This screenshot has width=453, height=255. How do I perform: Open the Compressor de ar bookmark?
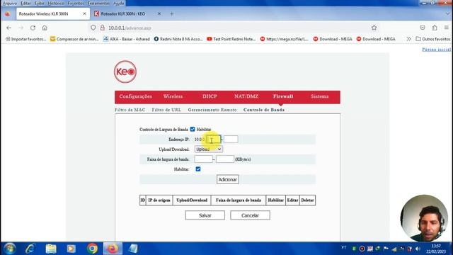click(74, 39)
